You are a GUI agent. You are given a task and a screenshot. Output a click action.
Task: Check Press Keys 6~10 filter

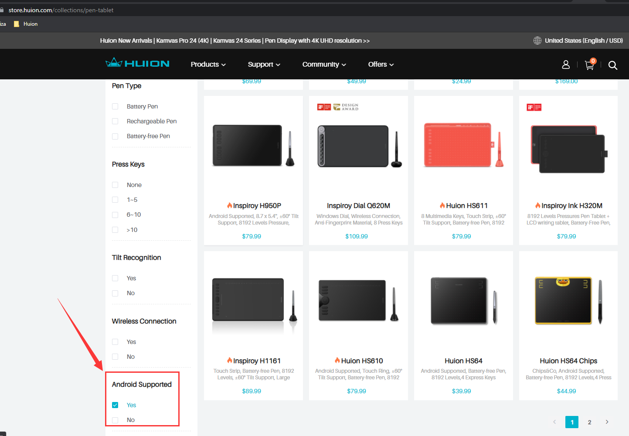pyautogui.click(x=115, y=215)
